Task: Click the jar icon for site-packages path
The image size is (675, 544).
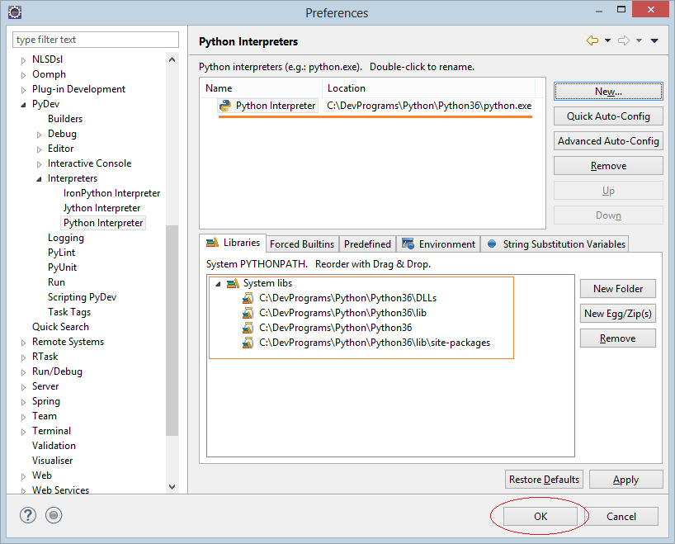Action: pyautogui.click(x=248, y=343)
